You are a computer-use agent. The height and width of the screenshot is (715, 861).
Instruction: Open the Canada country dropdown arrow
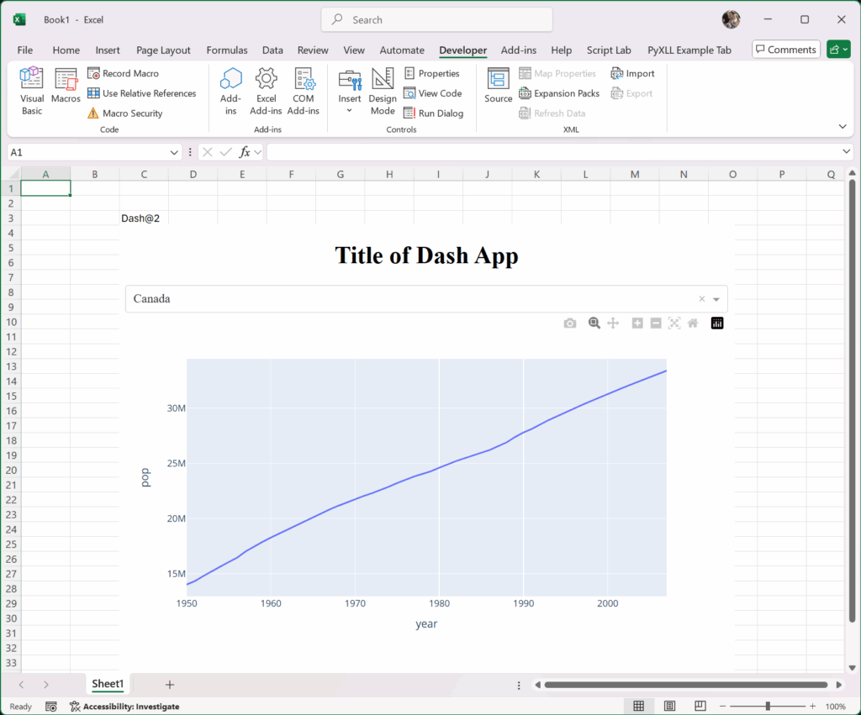pos(716,299)
